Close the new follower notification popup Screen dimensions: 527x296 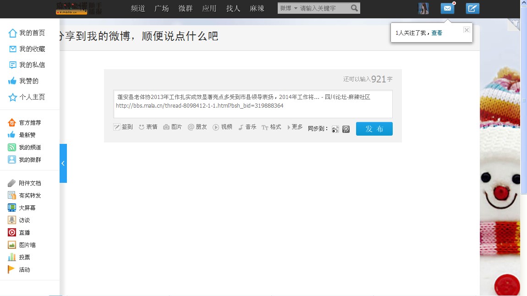[x=467, y=30]
